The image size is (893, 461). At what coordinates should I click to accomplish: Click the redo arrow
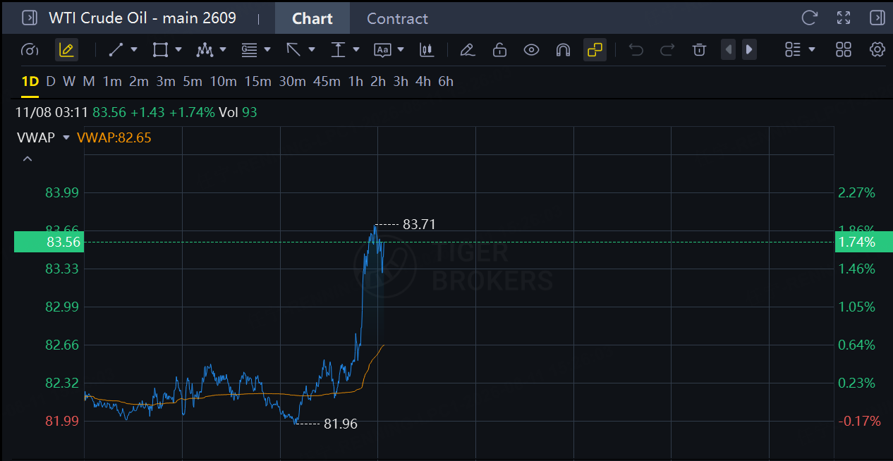click(x=667, y=49)
